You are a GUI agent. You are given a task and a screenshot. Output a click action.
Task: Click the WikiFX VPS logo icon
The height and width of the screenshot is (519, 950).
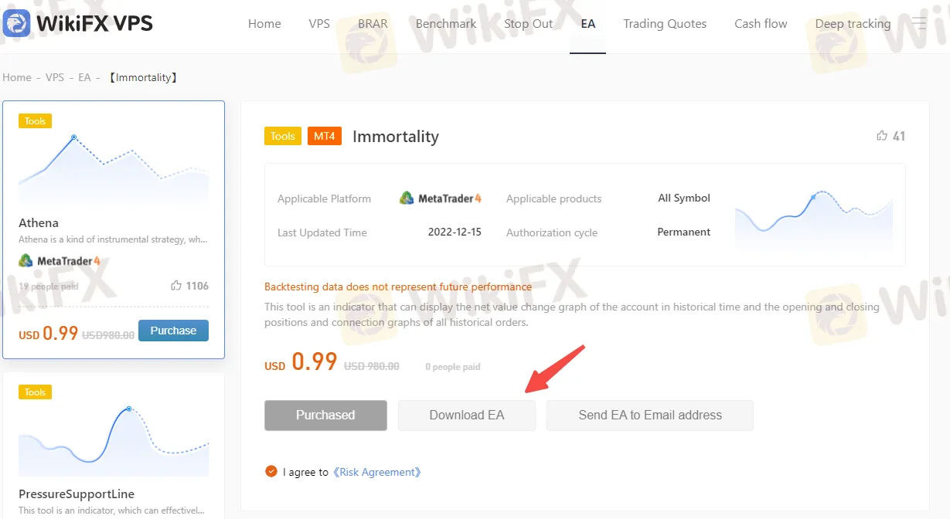click(x=16, y=23)
